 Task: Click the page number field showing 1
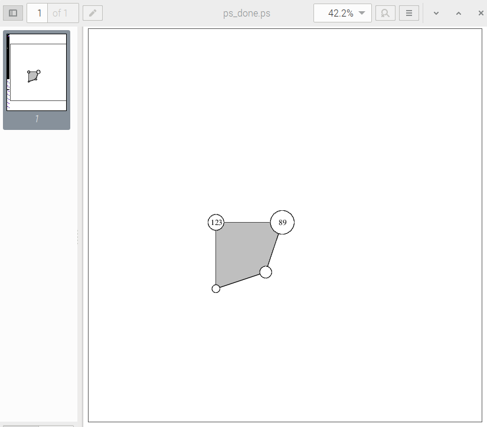[38, 13]
